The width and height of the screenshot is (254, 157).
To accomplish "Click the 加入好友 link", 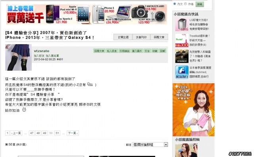I will click(39, 56).
